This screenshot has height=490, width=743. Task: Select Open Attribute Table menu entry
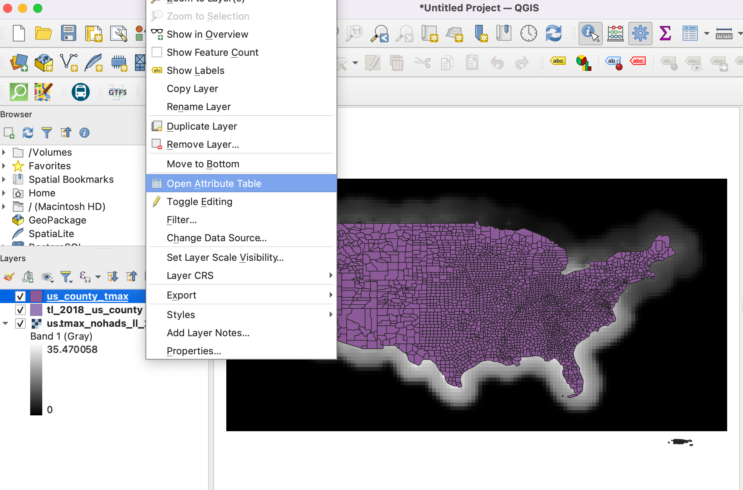214,184
